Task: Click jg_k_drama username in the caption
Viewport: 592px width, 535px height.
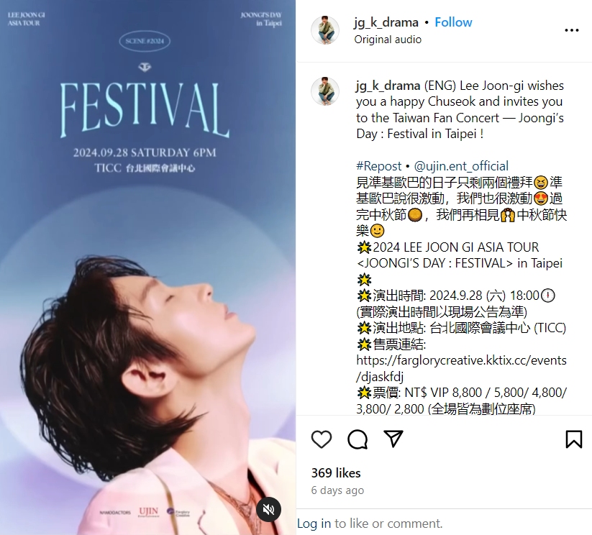Action: coord(388,86)
